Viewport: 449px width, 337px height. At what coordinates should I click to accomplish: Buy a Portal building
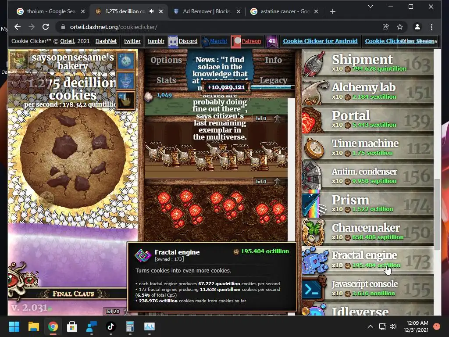click(x=368, y=119)
